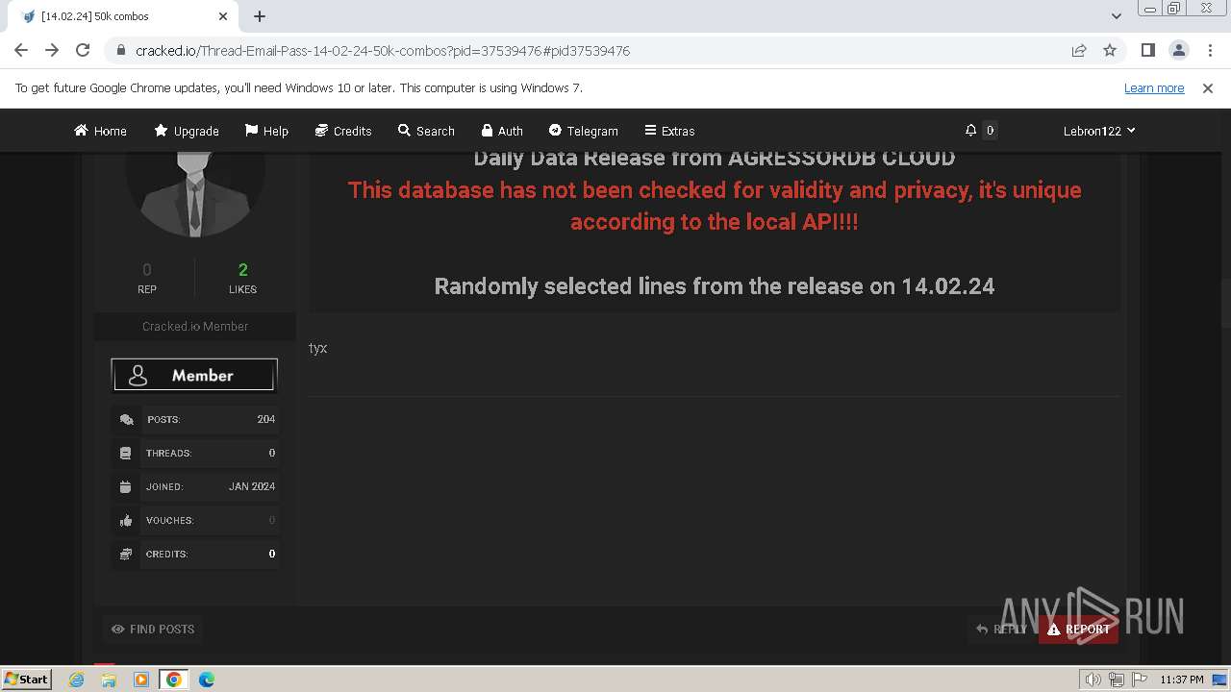The height and width of the screenshot is (692, 1231).
Task: Reply to this post
Action: click(1001, 630)
